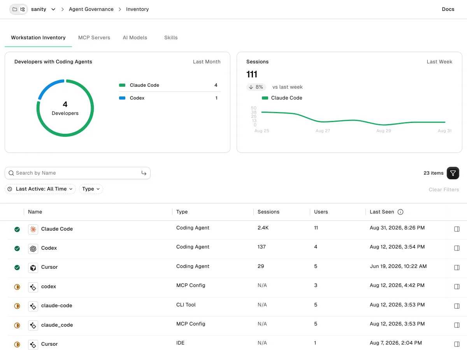Click the half-circle status of codex MCP Config row
467x350 pixels.
click(x=17, y=287)
